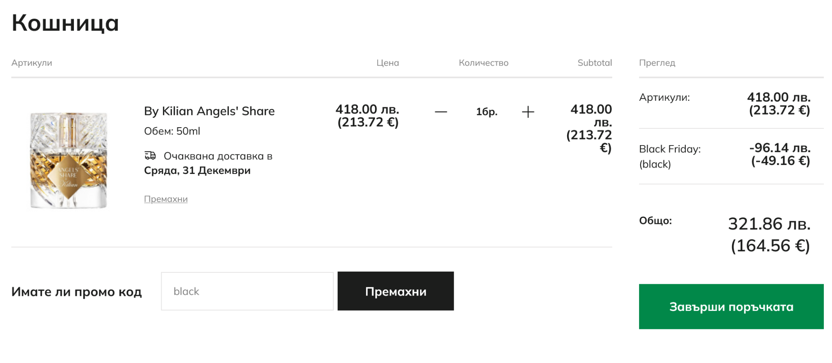The image size is (832, 363).
Task: Open the Angels' Share perfume bottle image
Action: coord(69,160)
